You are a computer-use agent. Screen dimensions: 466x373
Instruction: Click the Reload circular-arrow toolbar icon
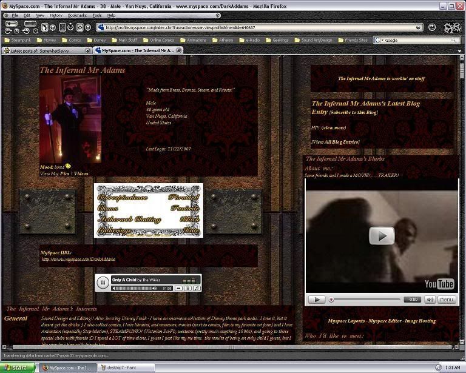(70, 27)
